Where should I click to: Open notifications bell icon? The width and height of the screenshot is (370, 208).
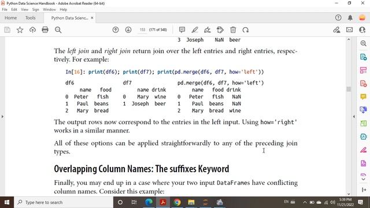coord(350,18)
